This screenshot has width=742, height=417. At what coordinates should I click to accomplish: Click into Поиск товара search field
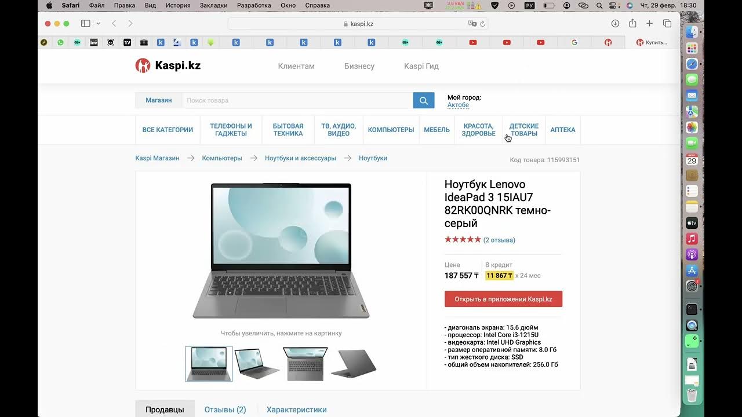297,100
